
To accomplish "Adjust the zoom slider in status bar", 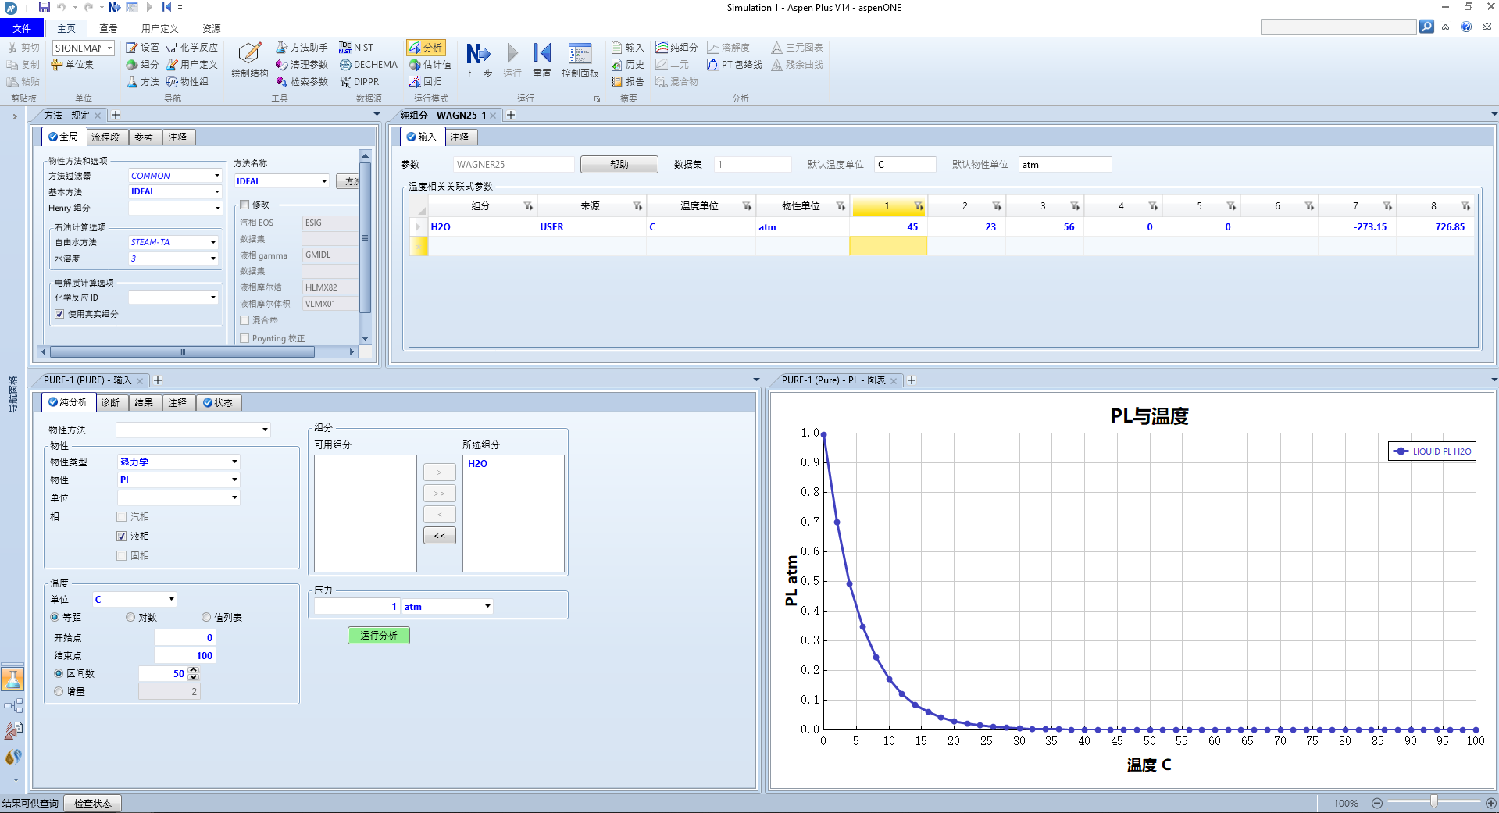I will (1433, 802).
